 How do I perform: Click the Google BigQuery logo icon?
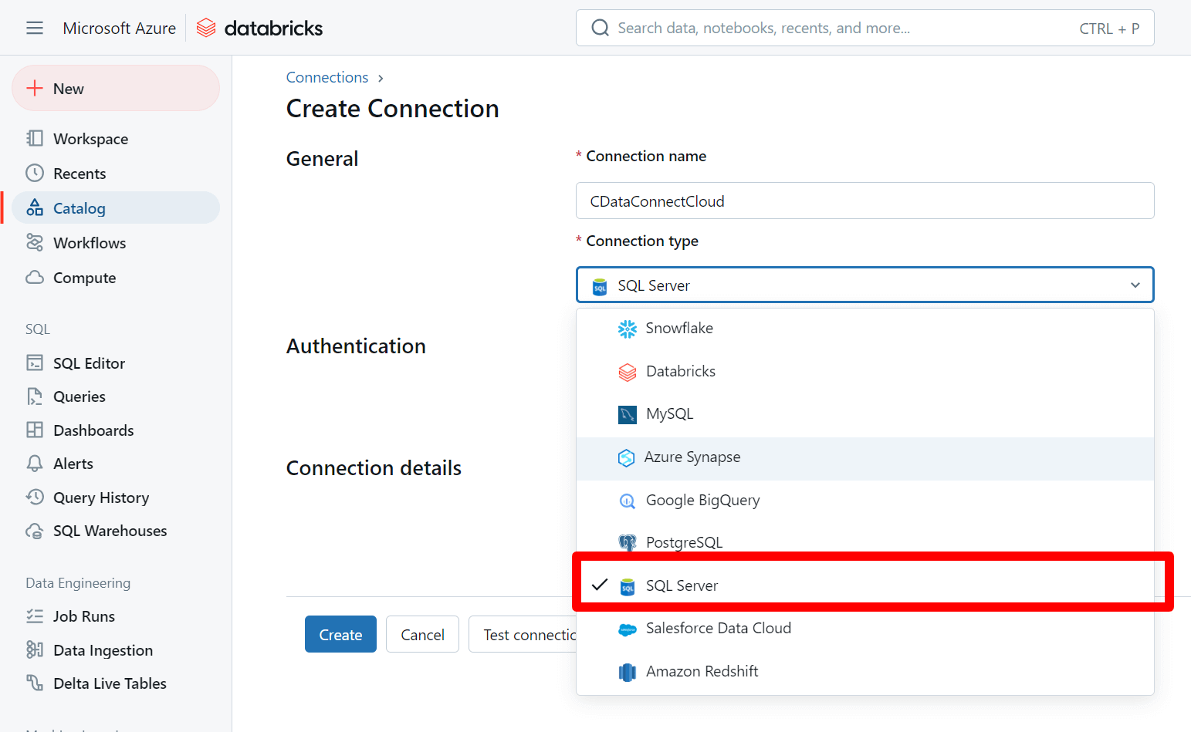(x=628, y=501)
